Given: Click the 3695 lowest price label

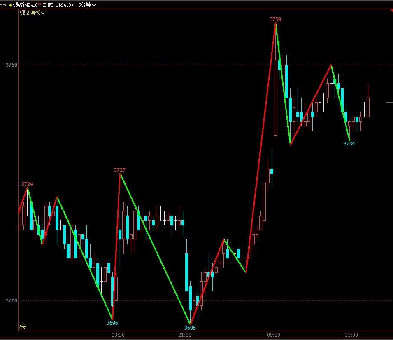Looking at the screenshot, I should click(190, 328).
